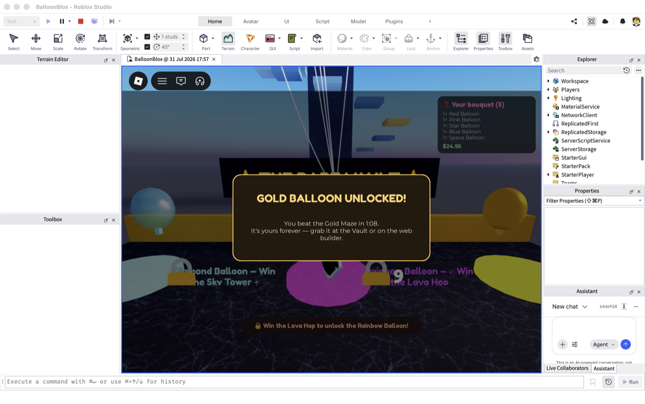
Task: Click the Run command button
Action: point(630,382)
